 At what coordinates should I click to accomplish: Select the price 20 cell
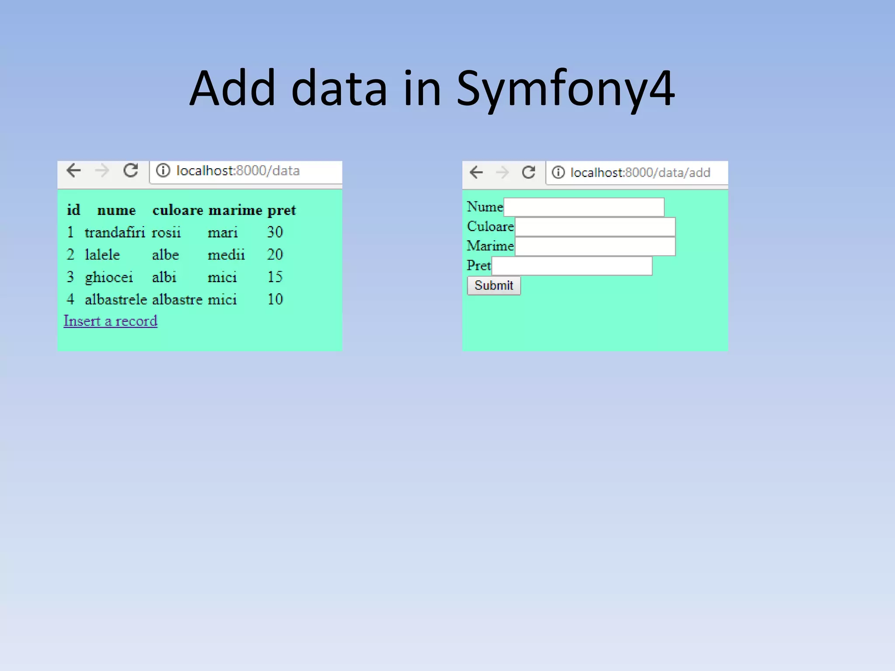(275, 254)
